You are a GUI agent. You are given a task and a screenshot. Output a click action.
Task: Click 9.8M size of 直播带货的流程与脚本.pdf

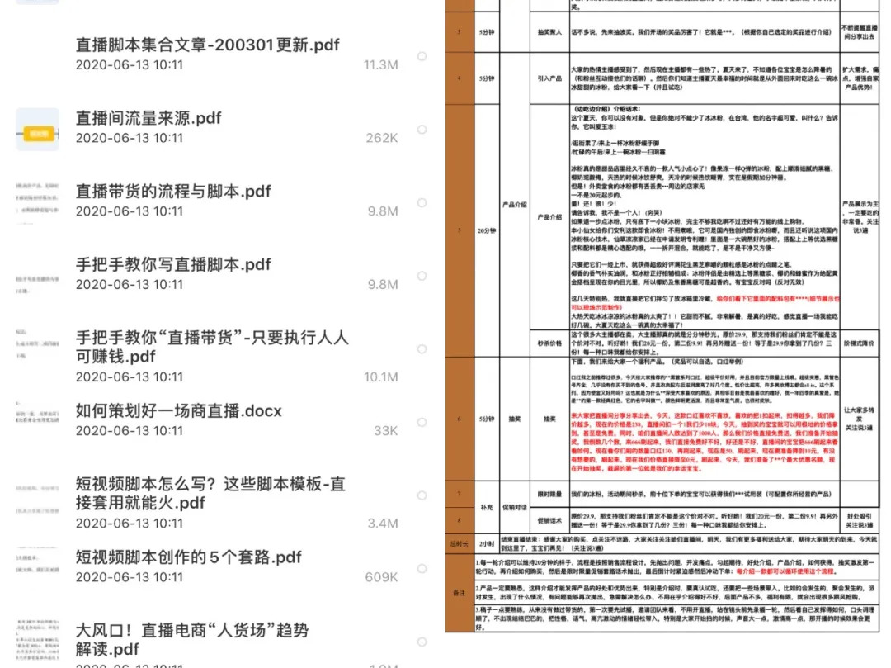pos(383,211)
